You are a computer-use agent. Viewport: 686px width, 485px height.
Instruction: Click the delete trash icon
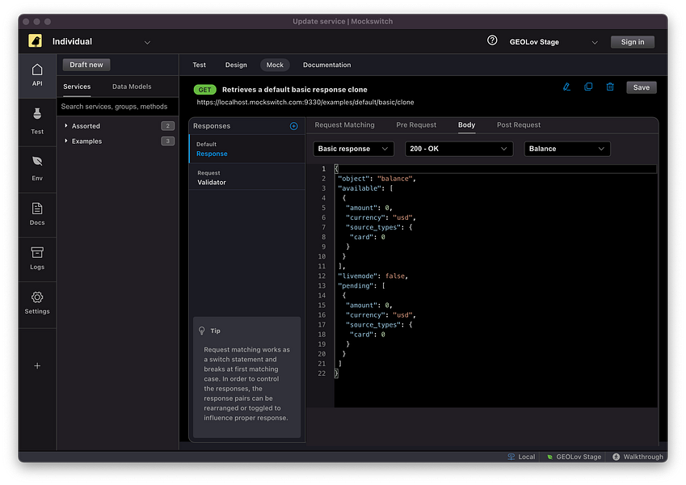(610, 86)
